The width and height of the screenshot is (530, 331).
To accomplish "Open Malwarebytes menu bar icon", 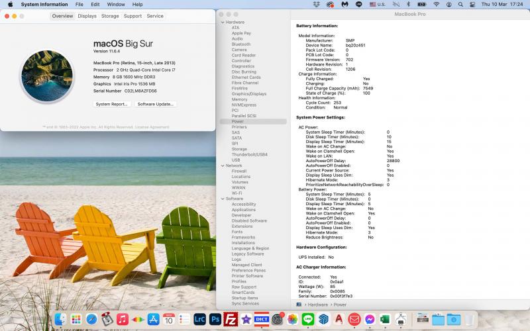I will [x=344, y=5].
